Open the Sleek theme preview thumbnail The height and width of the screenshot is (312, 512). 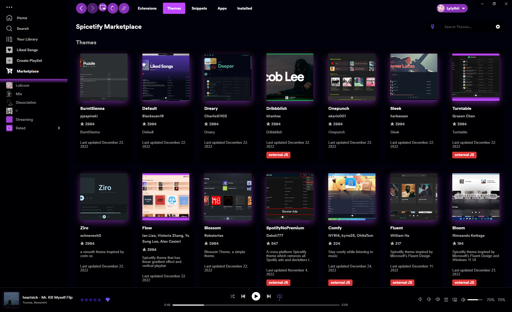pos(414,77)
